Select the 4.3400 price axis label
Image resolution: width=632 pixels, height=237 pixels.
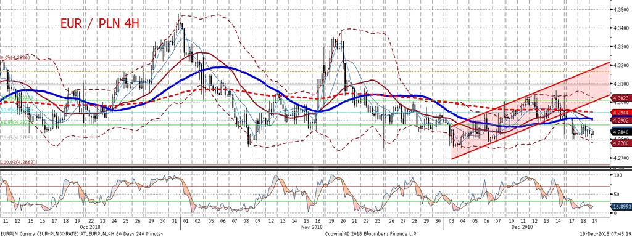click(x=621, y=28)
